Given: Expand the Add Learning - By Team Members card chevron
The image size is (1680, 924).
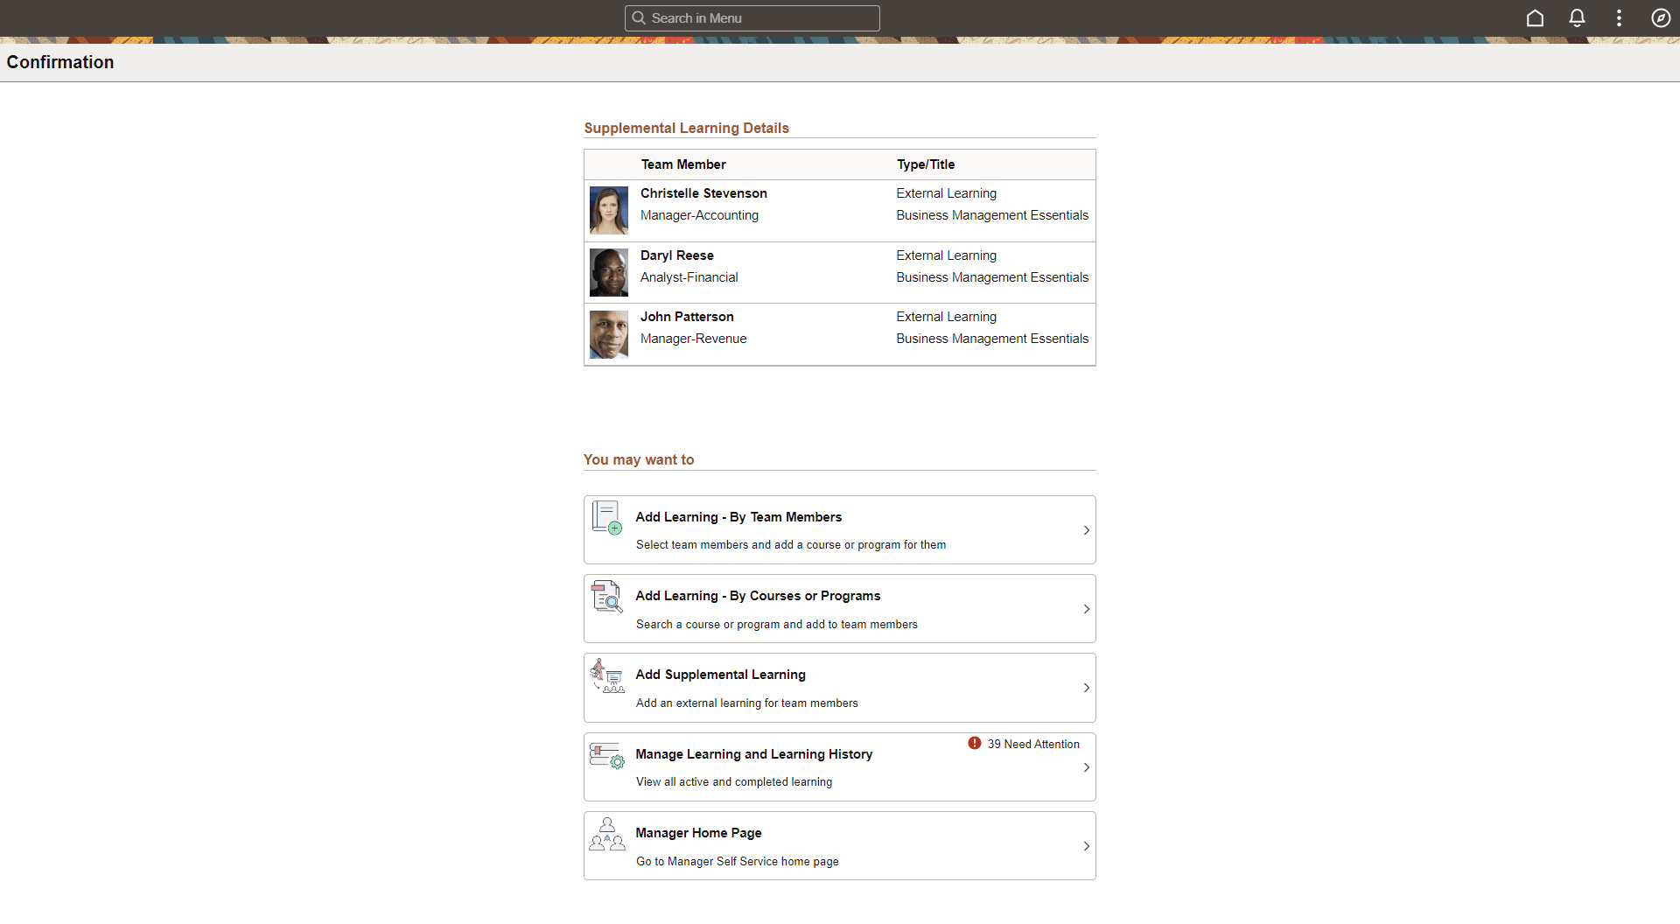Looking at the screenshot, I should click(x=1086, y=529).
